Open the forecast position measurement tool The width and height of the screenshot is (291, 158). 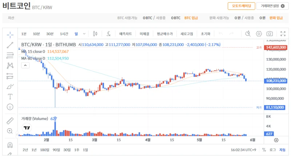pos(10,76)
